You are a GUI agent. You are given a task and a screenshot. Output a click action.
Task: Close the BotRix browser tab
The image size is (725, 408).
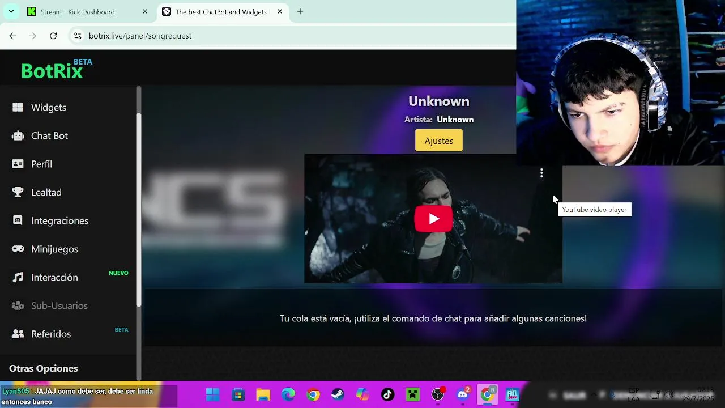click(x=279, y=11)
